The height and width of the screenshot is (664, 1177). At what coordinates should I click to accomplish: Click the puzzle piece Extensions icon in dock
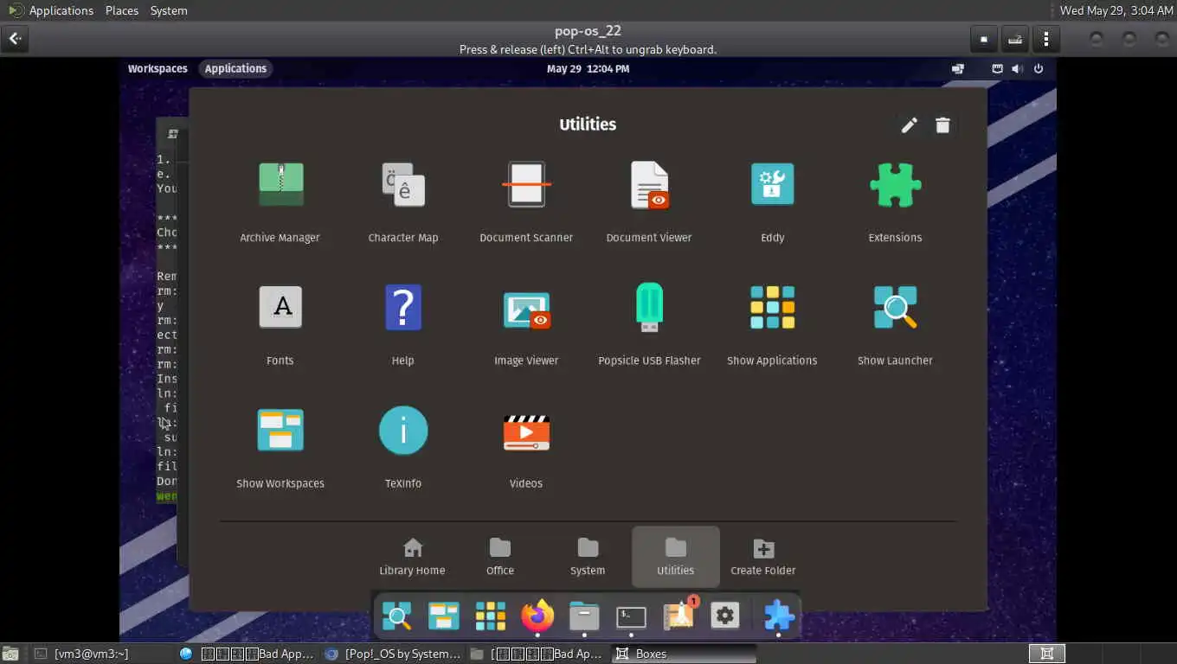click(x=778, y=616)
